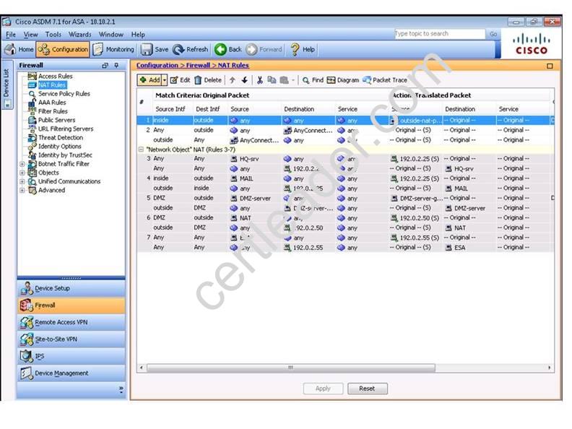The image size is (572, 429).
Task: Launch Packet Trace tool
Action: (x=385, y=80)
